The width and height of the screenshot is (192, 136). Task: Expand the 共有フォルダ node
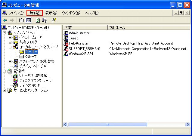10,42
